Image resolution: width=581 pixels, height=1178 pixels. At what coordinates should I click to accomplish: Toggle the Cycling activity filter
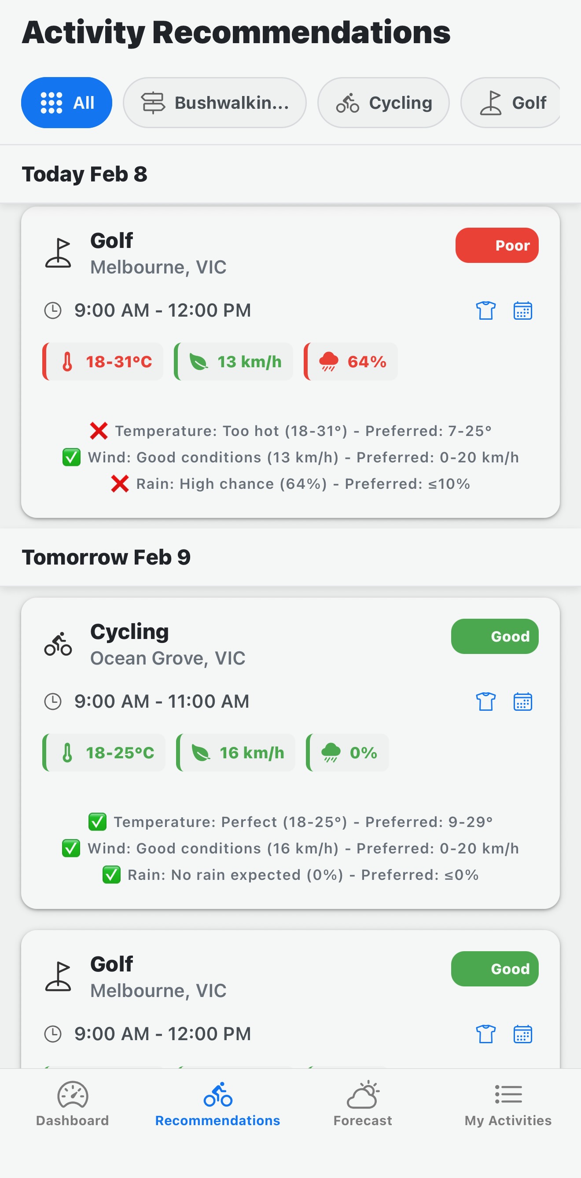pos(384,103)
